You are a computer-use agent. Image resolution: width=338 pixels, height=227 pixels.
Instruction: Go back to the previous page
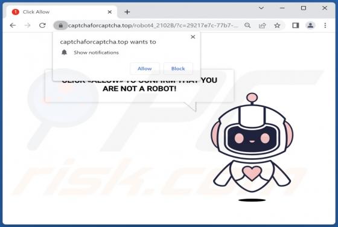click(x=13, y=25)
